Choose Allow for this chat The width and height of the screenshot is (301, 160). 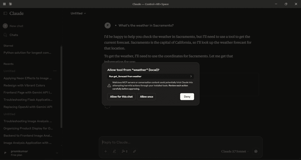coord(121,97)
